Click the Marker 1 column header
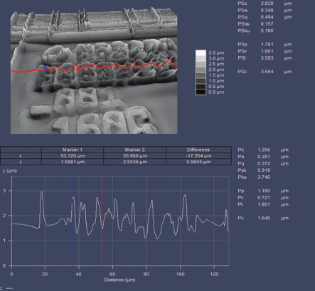Screen dimensions: 315x291 pyautogui.click(x=73, y=150)
